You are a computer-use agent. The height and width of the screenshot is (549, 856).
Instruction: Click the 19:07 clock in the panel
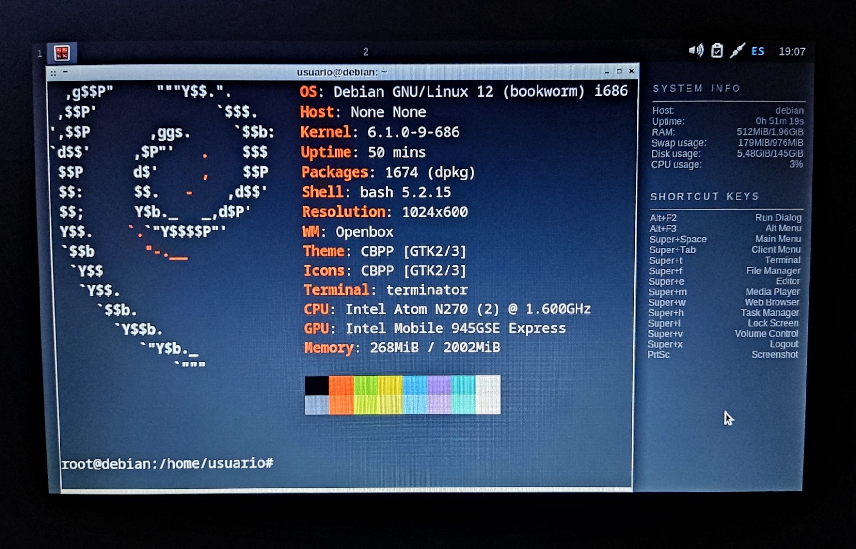792,51
